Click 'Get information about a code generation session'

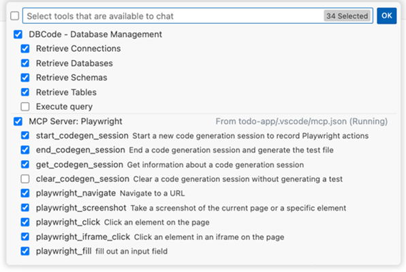(215, 165)
